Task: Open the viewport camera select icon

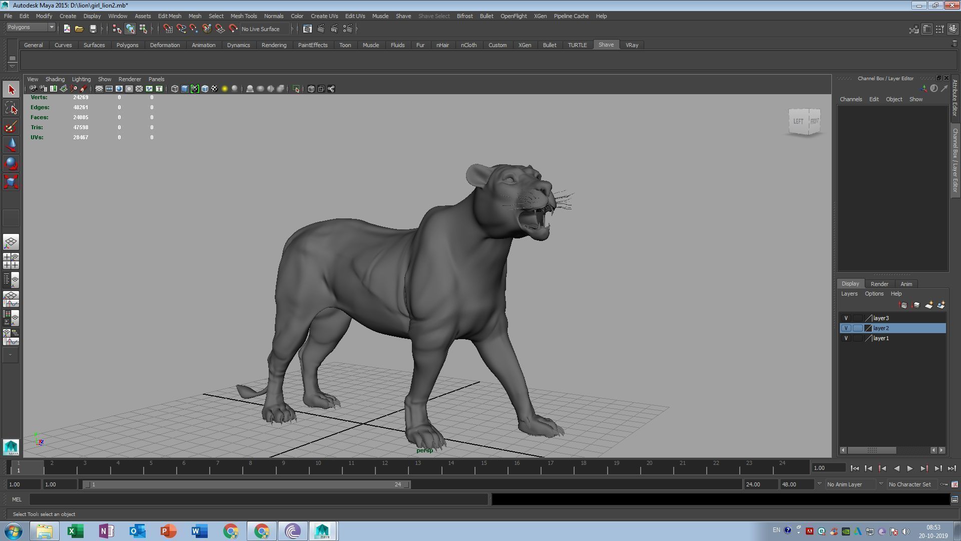Action: click(x=33, y=89)
